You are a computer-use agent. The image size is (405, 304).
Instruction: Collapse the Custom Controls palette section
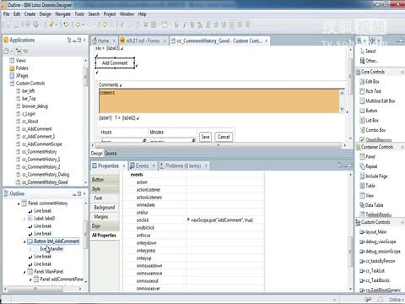pos(402,222)
